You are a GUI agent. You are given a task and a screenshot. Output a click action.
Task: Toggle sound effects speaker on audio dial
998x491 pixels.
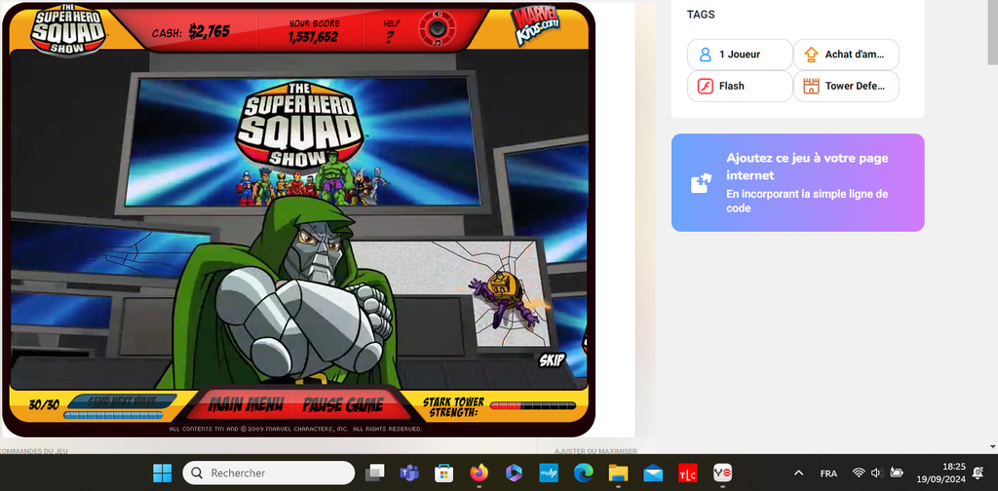[437, 15]
